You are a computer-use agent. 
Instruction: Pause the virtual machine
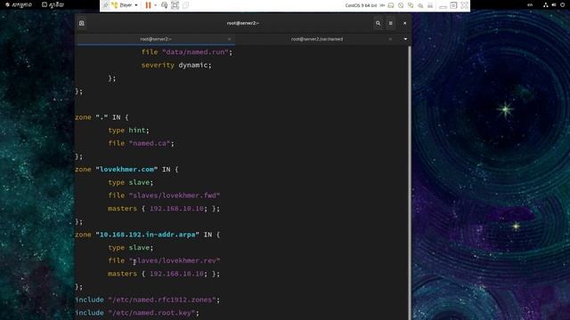click(148, 5)
